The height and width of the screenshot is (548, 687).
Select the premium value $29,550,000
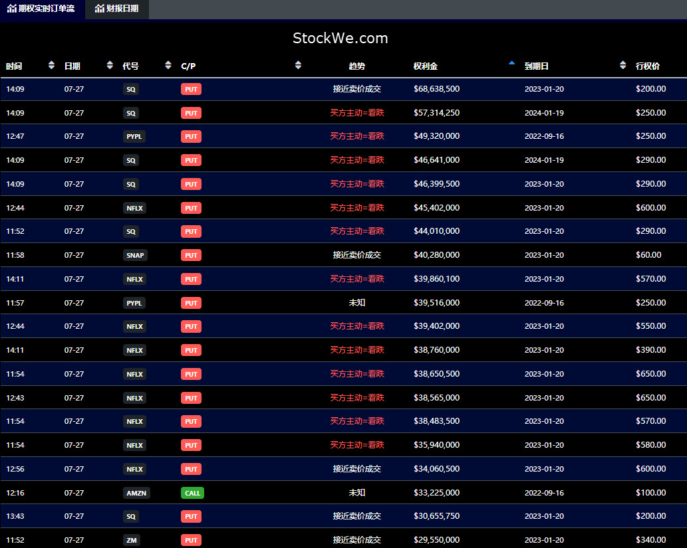(436, 539)
